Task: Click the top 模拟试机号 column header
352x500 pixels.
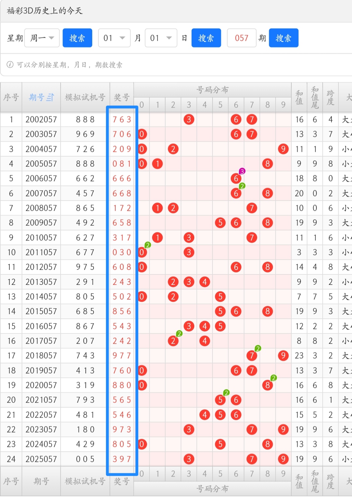Action: coord(85,97)
